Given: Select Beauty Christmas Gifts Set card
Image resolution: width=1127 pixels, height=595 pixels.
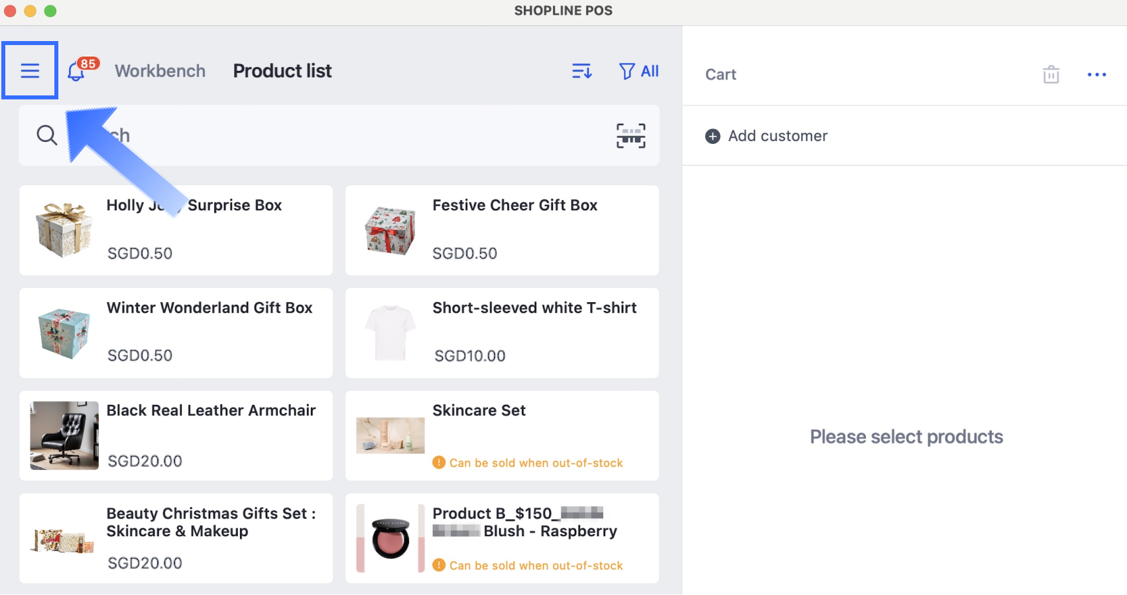Looking at the screenshot, I should 176,538.
